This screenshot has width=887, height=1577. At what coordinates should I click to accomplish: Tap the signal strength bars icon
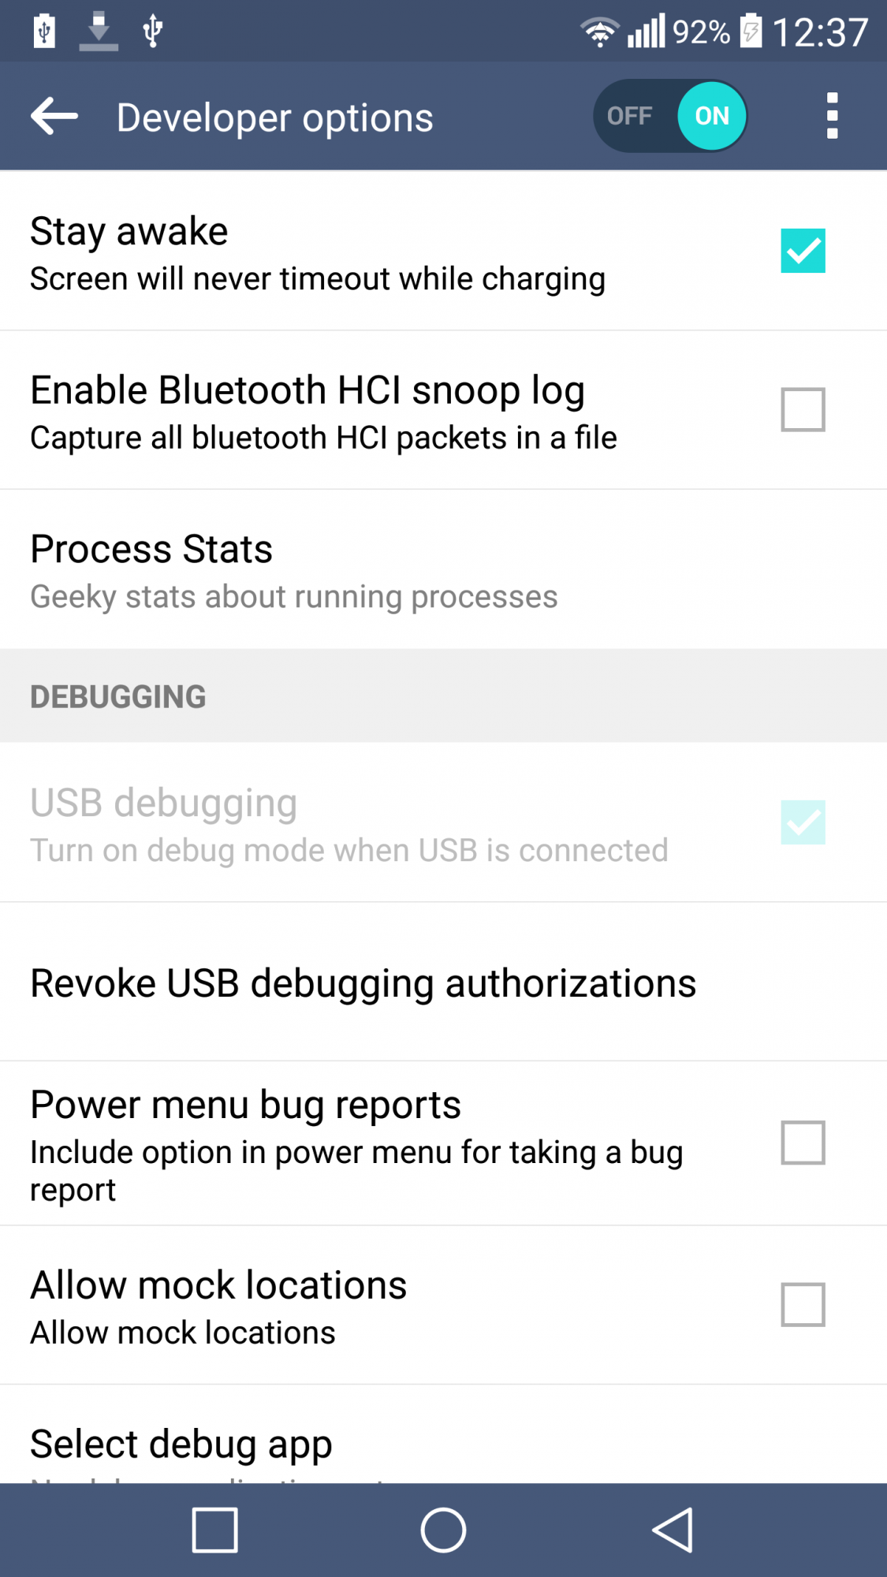point(647,32)
